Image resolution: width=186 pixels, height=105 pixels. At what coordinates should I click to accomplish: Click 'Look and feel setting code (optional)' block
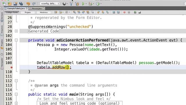point(79,103)
